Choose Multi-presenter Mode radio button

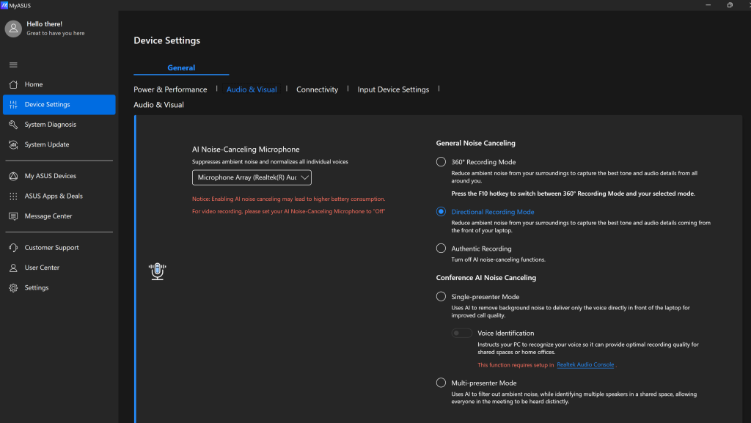(441, 383)
